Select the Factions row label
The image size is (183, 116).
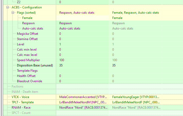pos(17,86)
